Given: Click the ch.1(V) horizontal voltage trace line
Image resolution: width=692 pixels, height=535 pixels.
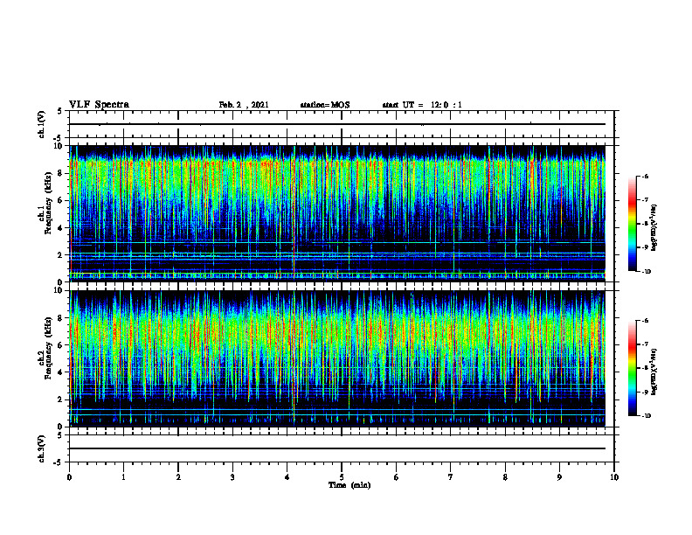Looking at the screenshot, I should [x=337, y=124].
